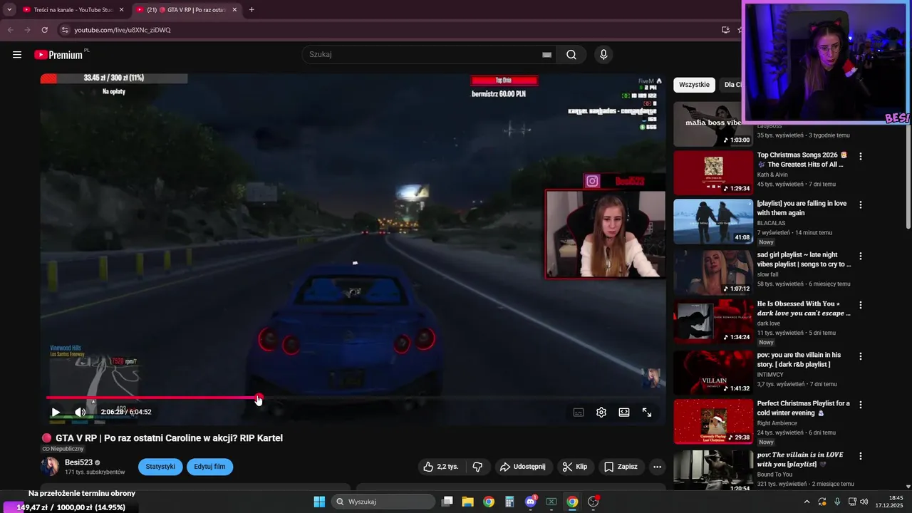Like the video with 2,2 tys. likes

441,467
